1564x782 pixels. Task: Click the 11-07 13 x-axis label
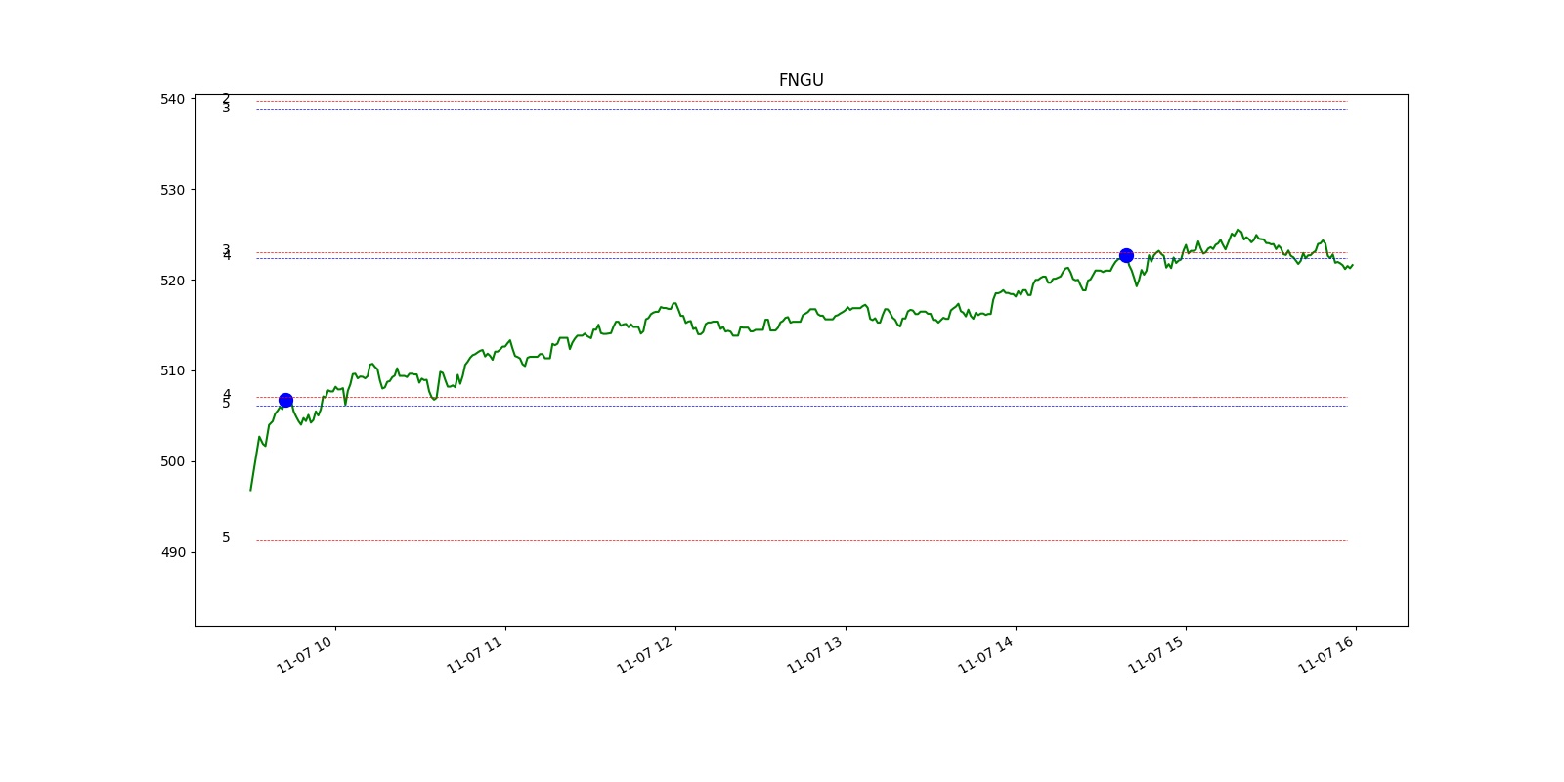[x=815, y=655]
